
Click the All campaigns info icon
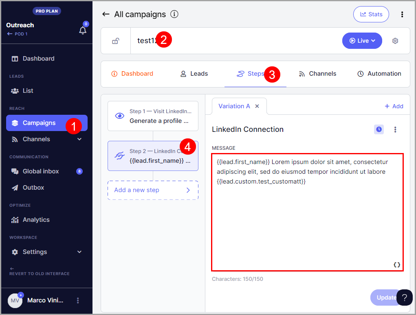174,14
